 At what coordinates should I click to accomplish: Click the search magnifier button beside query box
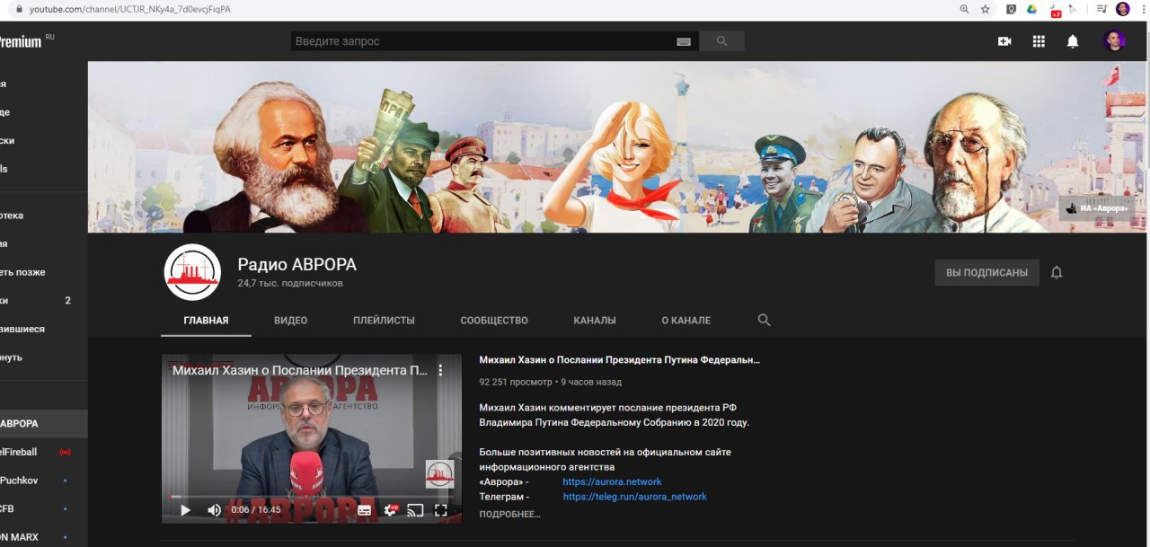point(721,41)
